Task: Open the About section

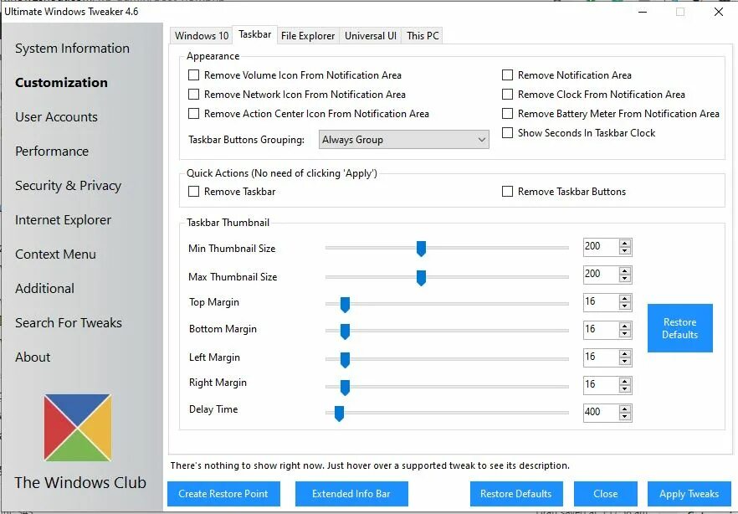Action: [x=33, y=357]
